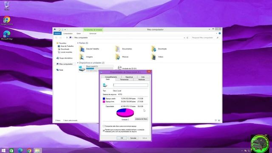This screenshot has width=272, height=153.
Task: Select the Unidade de CD (D:) drive icon
Action: (x=119, y=68)
